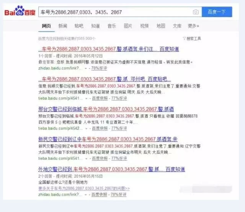Viewport: 245px width, 212px height.
Task: Click 77%好评 under 邓州吧 result
Action: (119, 98)
